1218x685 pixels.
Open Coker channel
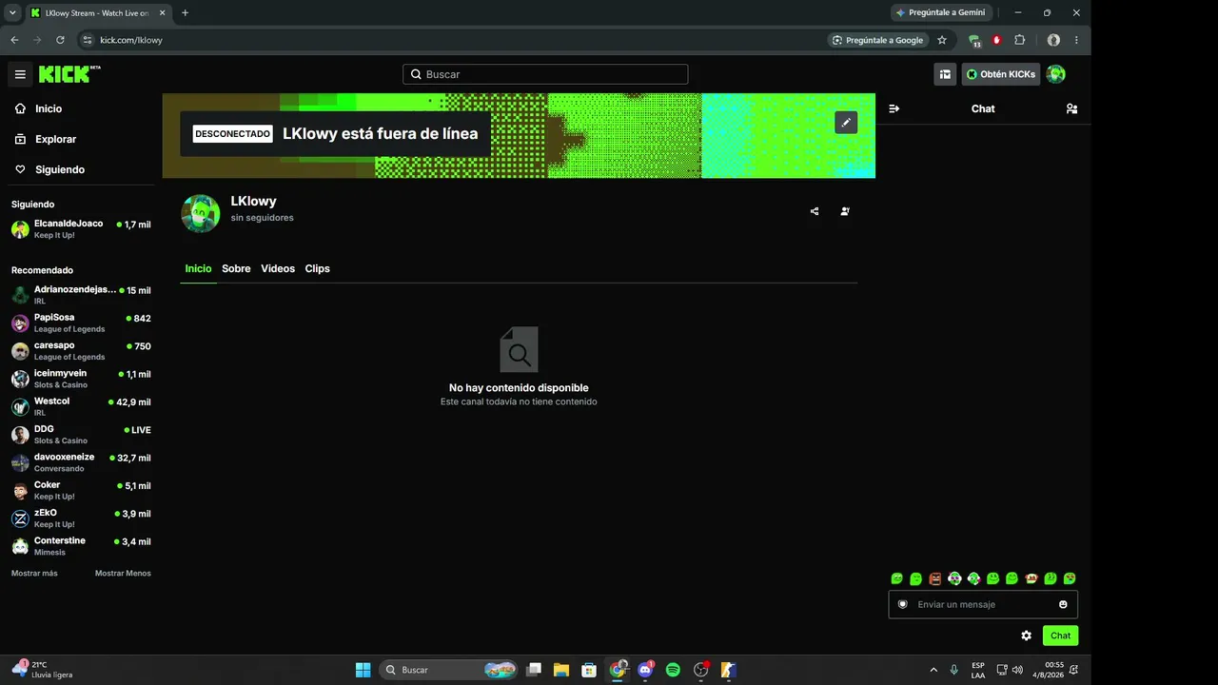pyautogui.click(x=81, y=490)
